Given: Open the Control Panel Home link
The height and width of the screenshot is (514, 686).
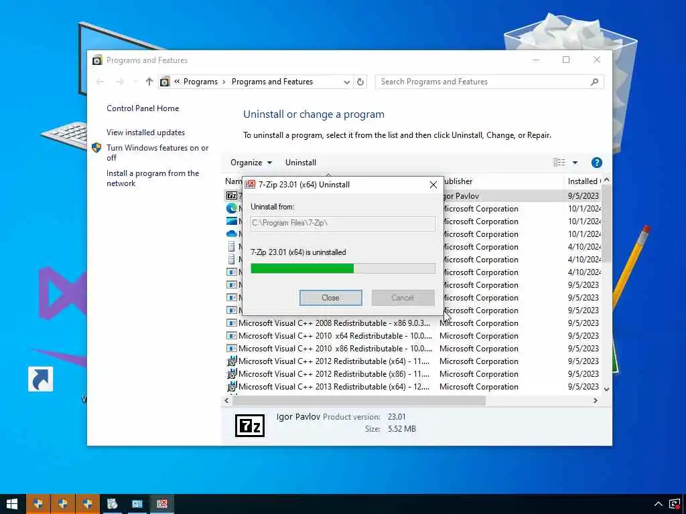Looking at the screenshot, I should point(143,108).
